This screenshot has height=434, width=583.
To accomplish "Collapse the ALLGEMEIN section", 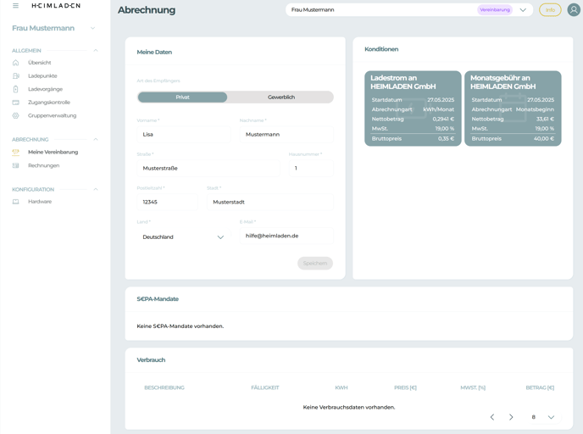I will click(96, 50).
